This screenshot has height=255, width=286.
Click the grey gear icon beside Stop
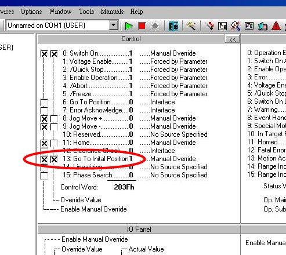pyautogui.click(x=155, y=26)
